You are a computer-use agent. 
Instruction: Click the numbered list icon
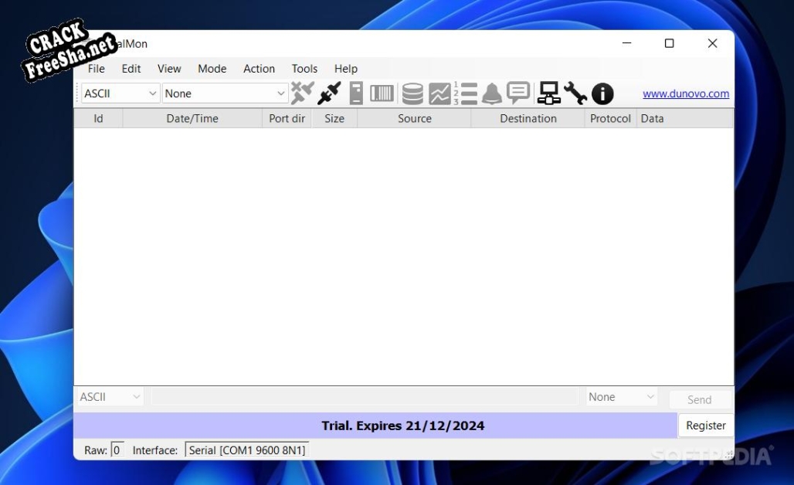click(x=466, y=93)
